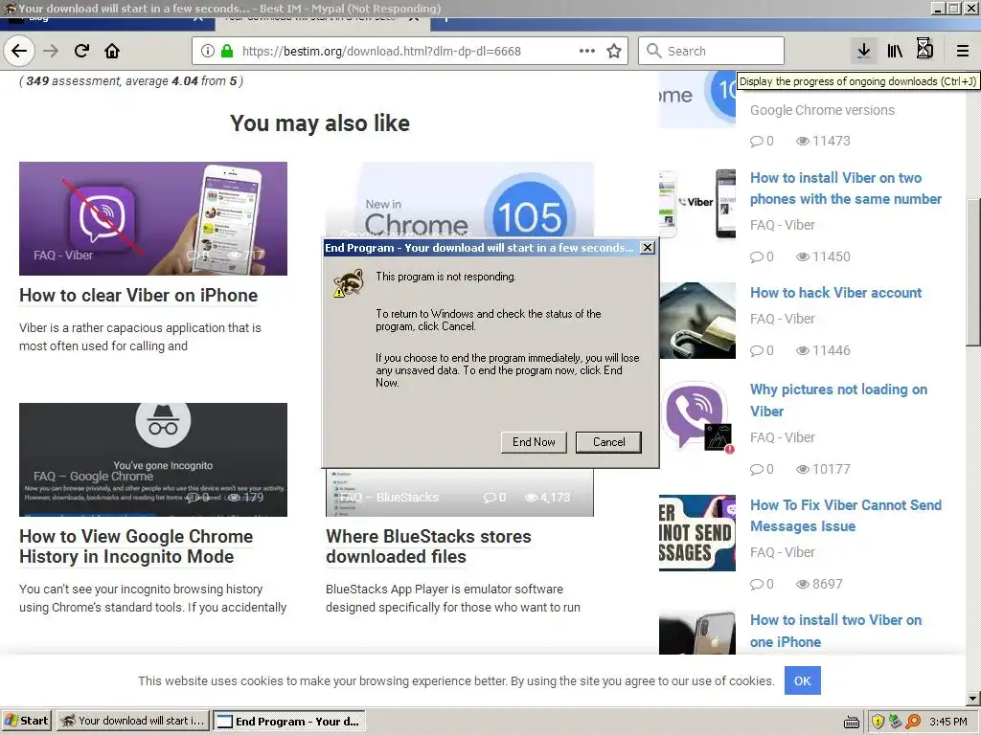Viewport: 981px width, 735px height.
Task: Click the 11450 views counter
Action: click(x=823, y=256)
